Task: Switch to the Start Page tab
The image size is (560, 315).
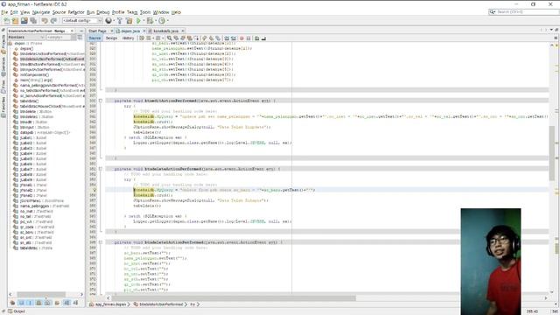Action: pyautogui.click(x=97, y=31)
